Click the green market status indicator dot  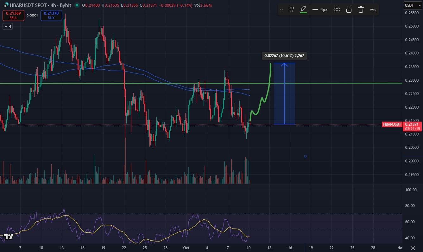(x=77, y=5)
